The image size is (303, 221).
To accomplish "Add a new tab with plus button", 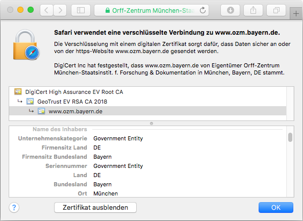I will [x=296, y=14].
